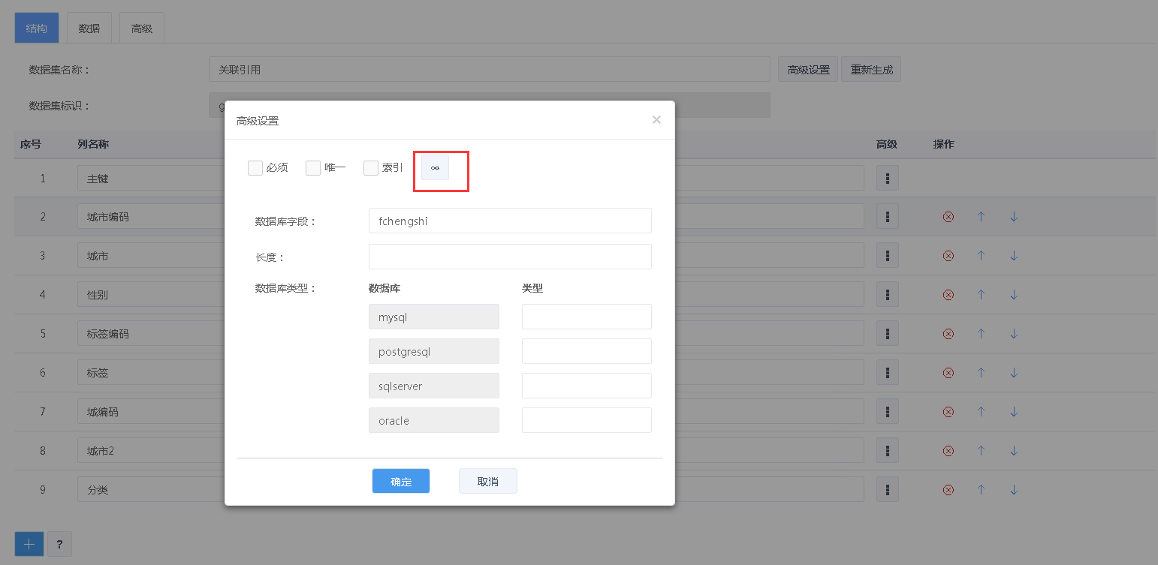This screenshot has width=1158, height=565.
Task: Move row 标签 down
Action: (1014, 373)
